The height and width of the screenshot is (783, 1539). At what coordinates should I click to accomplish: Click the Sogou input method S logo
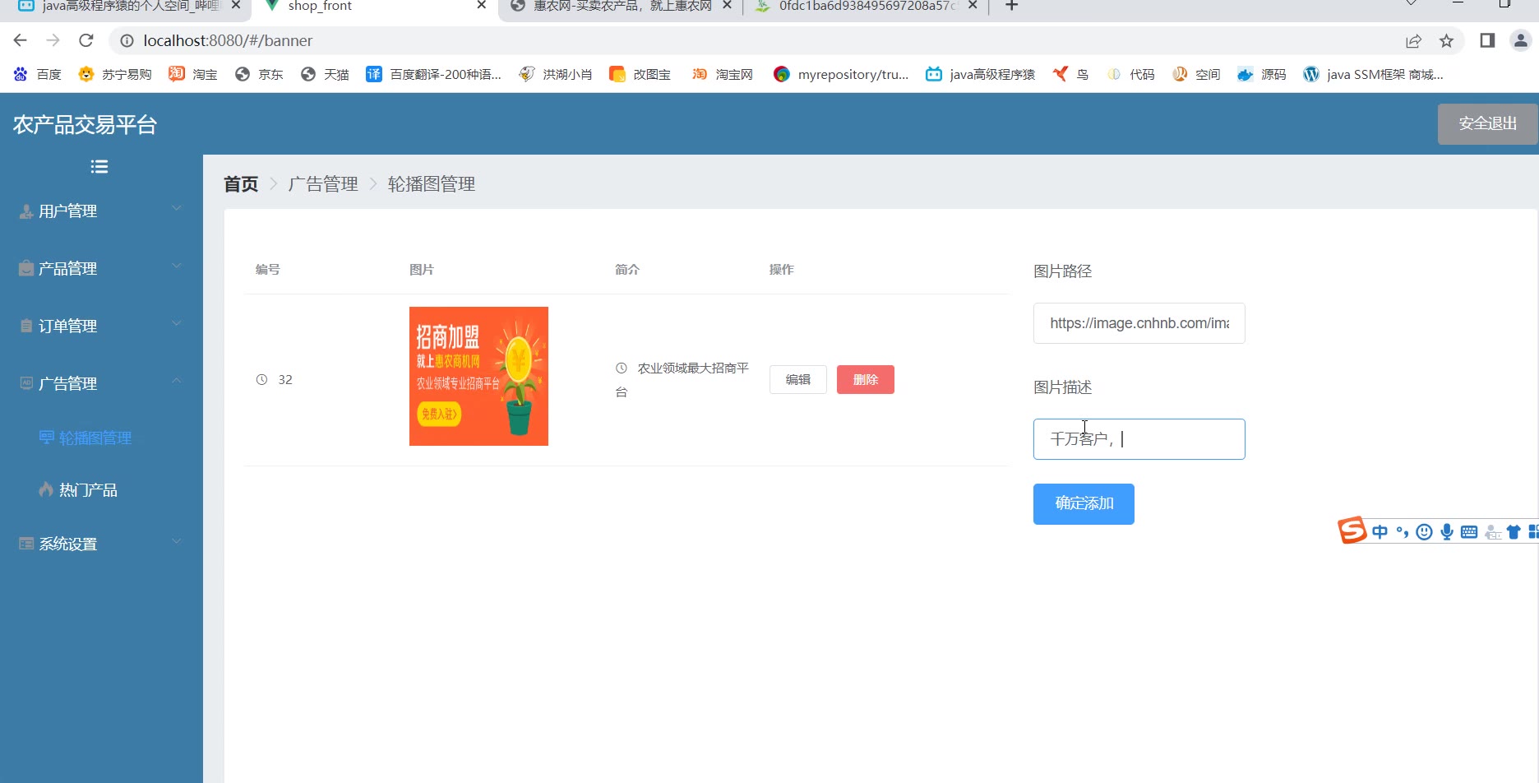pyautogui.click(x=1352, y=530)
